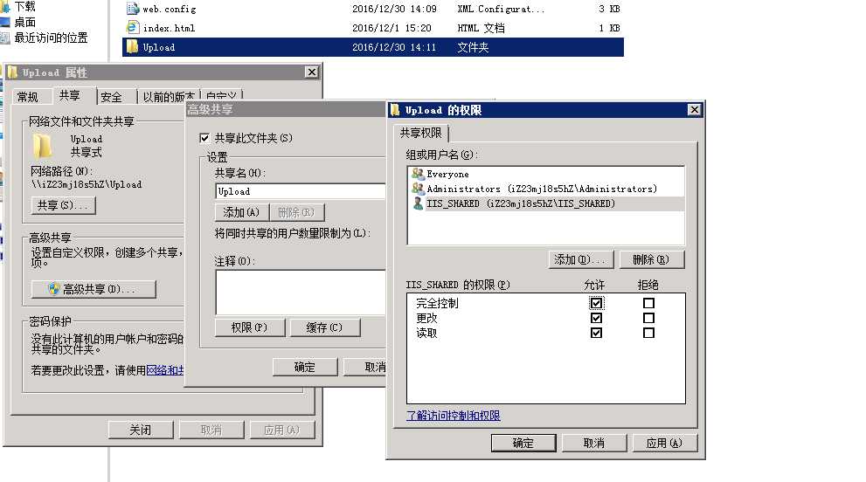Click 取消 in Upload 的权限 dialog
The height and width of the screenshot is (482, 866).
coord(594,443)
